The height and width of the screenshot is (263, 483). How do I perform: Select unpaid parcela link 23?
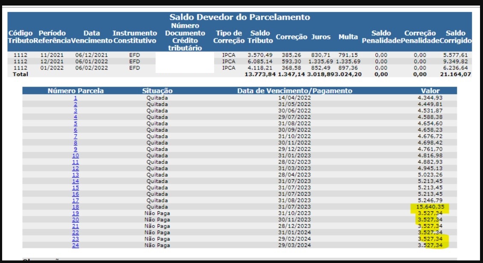pyautogui.click(x=76, y=239)
